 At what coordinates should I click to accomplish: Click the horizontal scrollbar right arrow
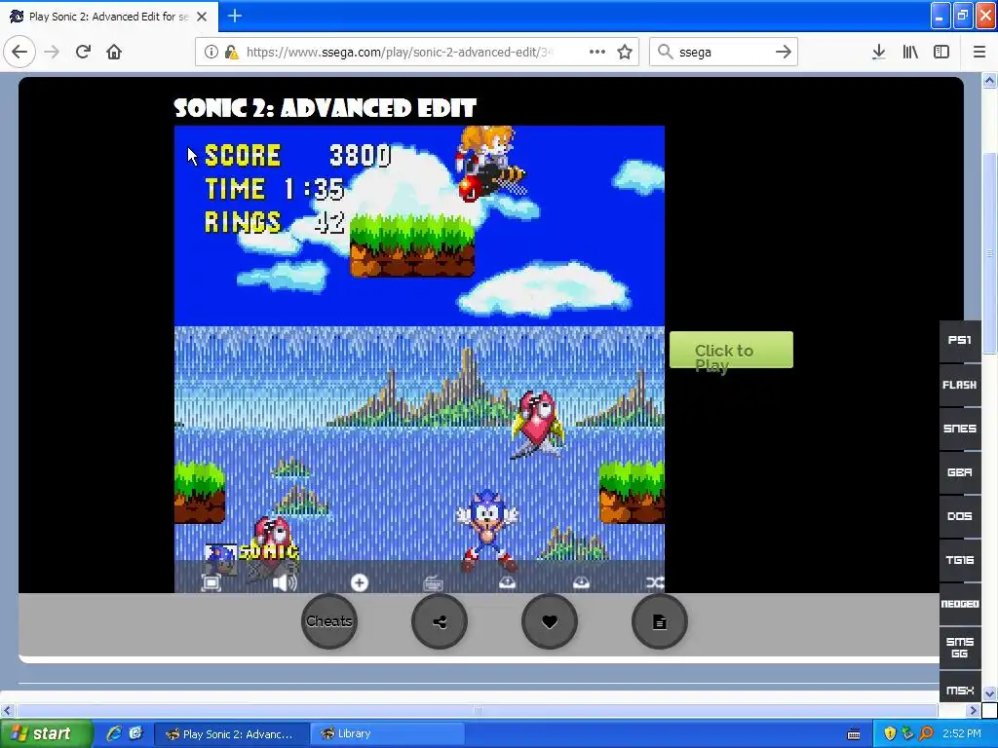click(974, 710)
